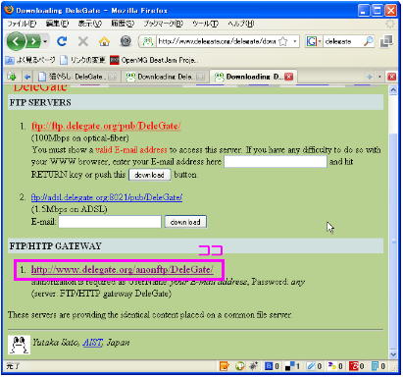Open the AIST link in footer
The width and height of the screenshot is (403, 377).
(x=93, y=343)
